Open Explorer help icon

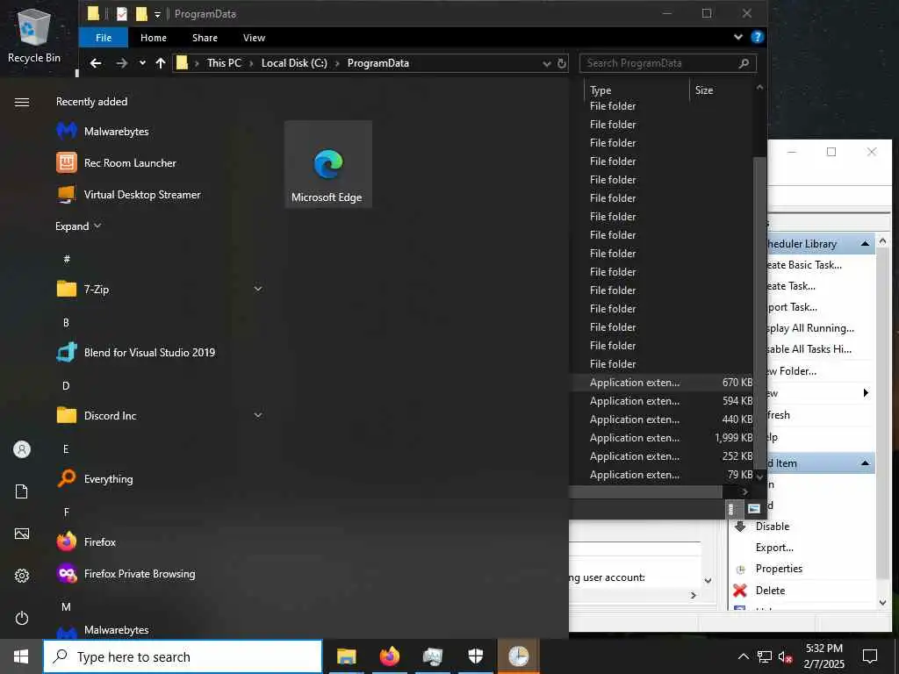click(x=757, y=37)
